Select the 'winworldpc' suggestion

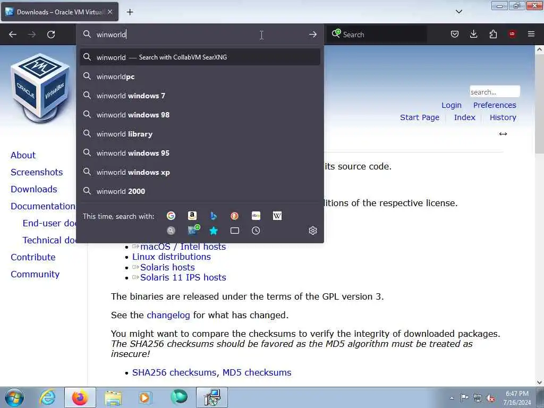[200, 76]
